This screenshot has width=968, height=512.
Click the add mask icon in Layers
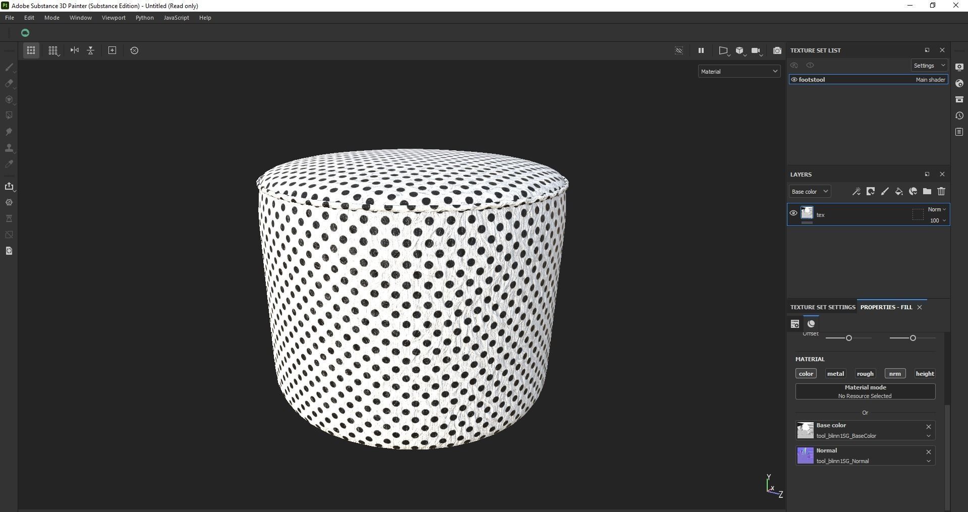870,192
